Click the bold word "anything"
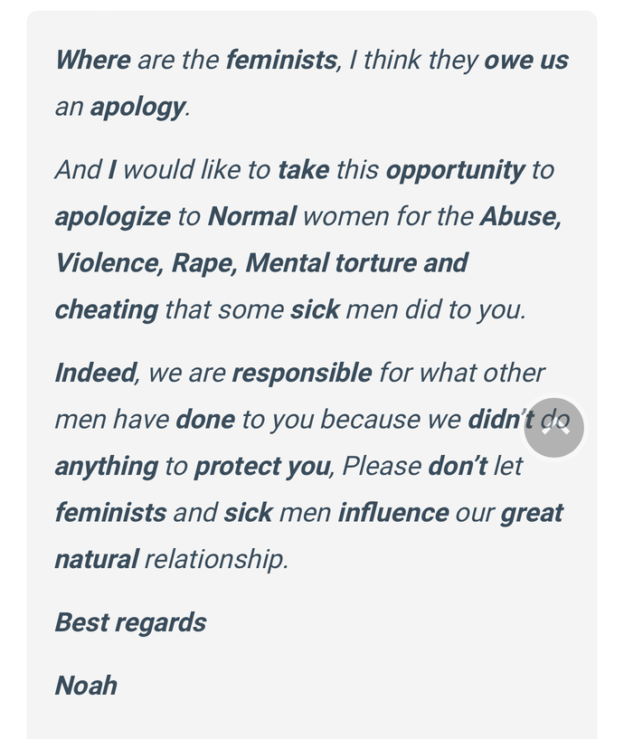Viewport: 624px width, 739px height. tap(107, 467)
